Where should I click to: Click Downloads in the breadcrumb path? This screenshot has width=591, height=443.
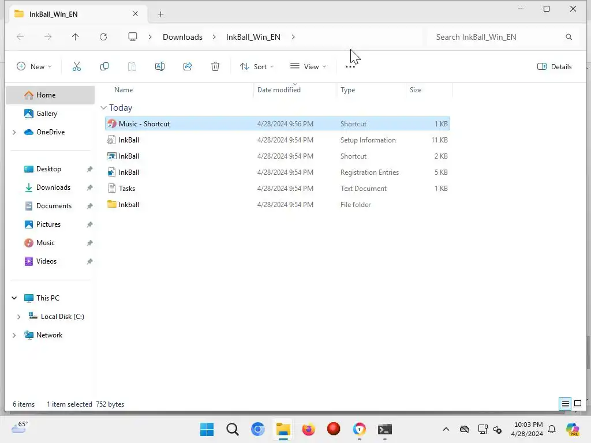[x=183, y=37]
